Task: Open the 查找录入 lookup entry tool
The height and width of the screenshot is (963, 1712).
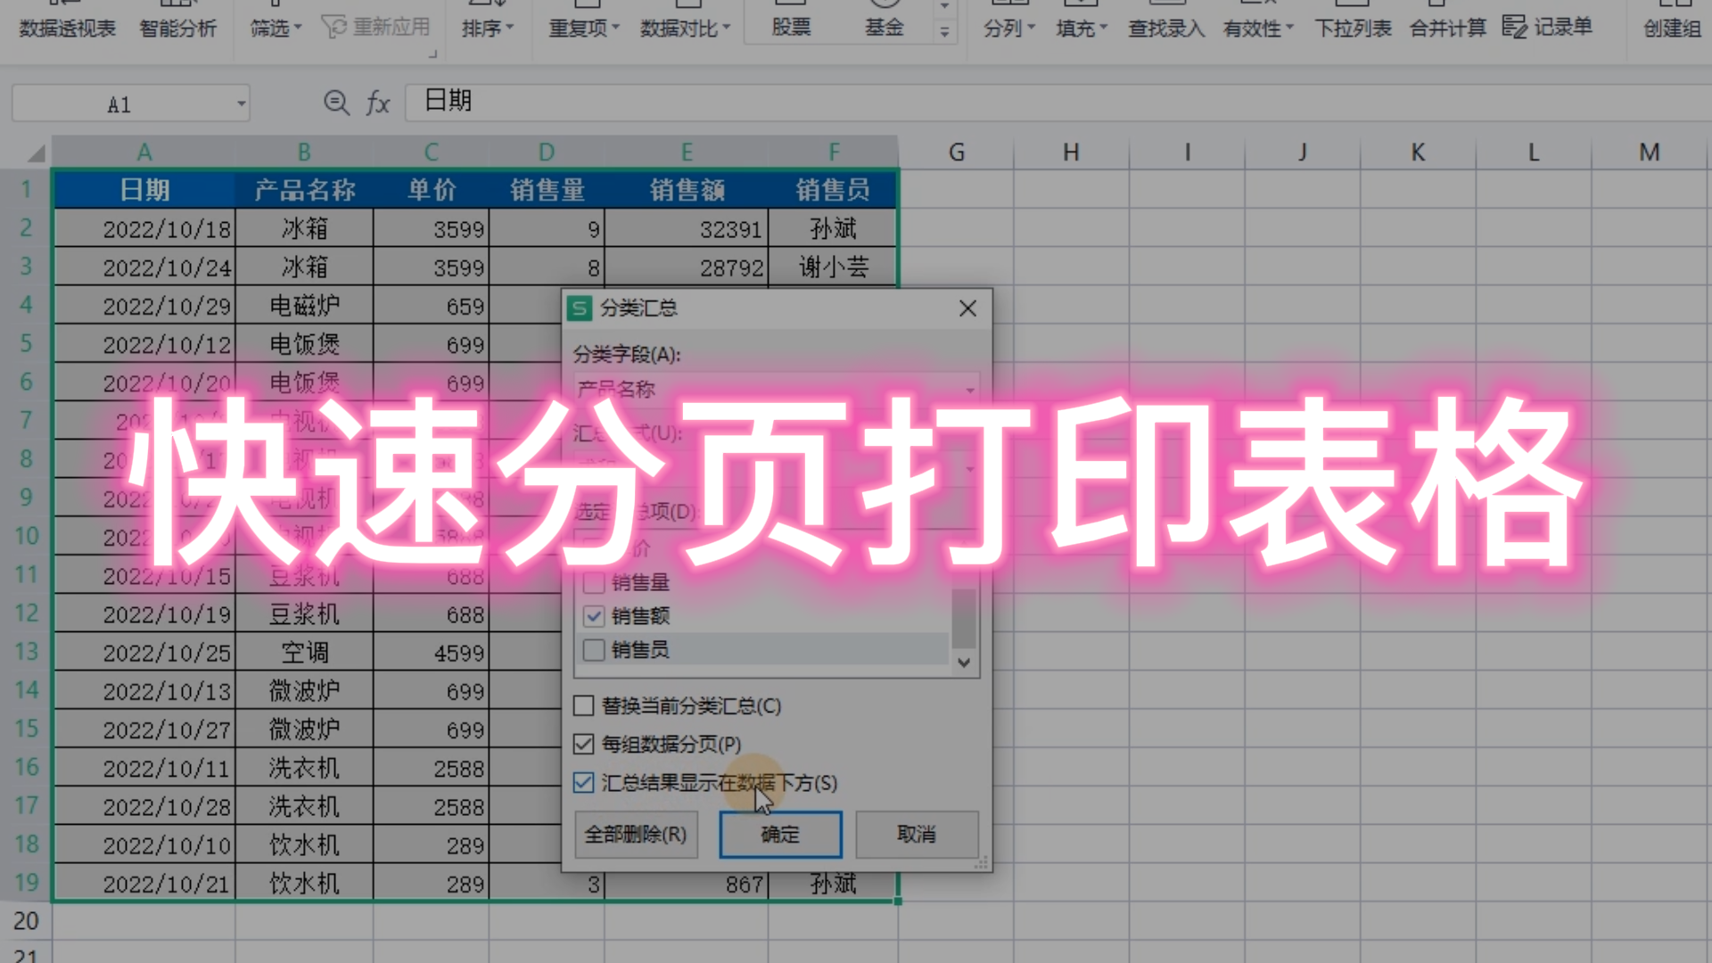Action: click(1166, 29)
